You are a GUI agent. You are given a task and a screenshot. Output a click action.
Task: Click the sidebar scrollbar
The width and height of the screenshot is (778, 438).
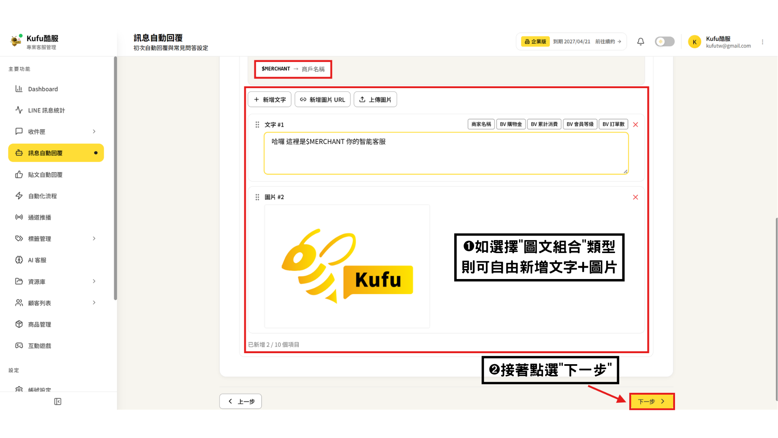coord(115,178)
